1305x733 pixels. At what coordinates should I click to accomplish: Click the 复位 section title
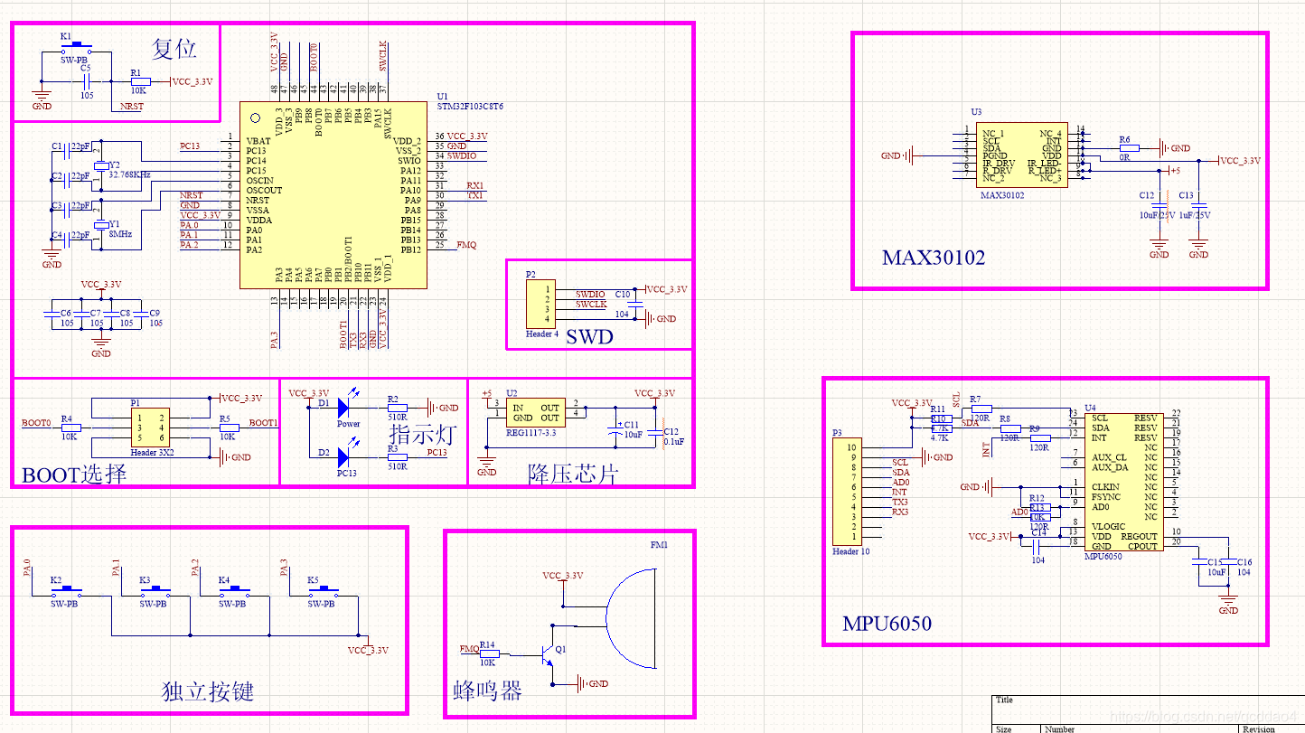tap(174, 48)
